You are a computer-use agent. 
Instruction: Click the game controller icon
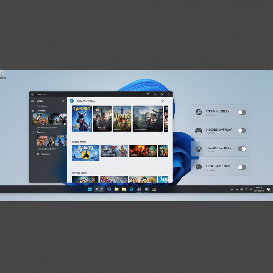tap(199, 130)
